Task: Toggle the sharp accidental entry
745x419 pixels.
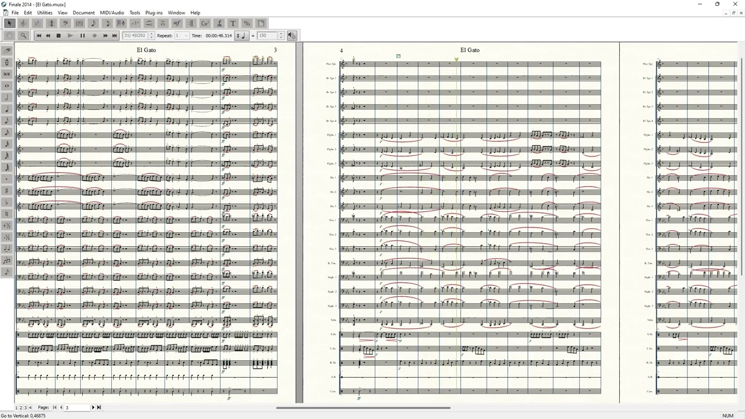Action: click(7, 190)
